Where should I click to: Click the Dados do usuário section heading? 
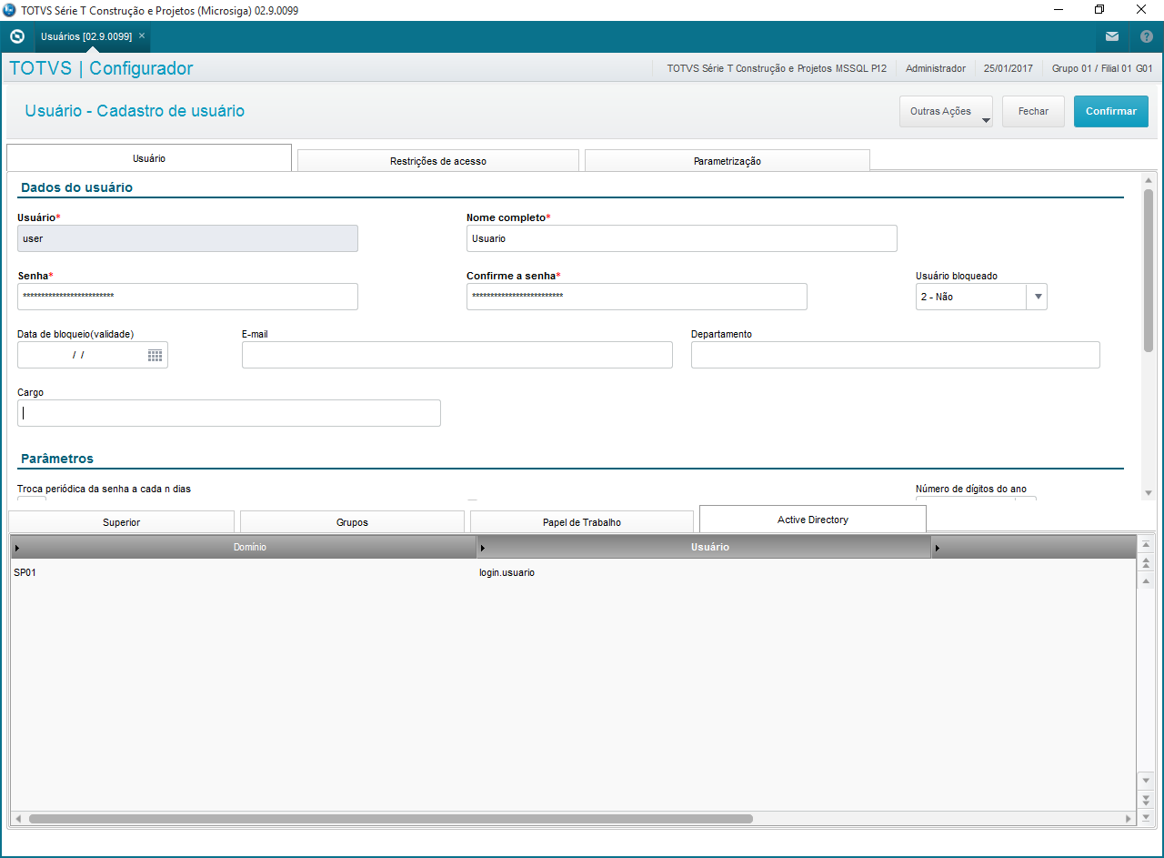[76, 187]
